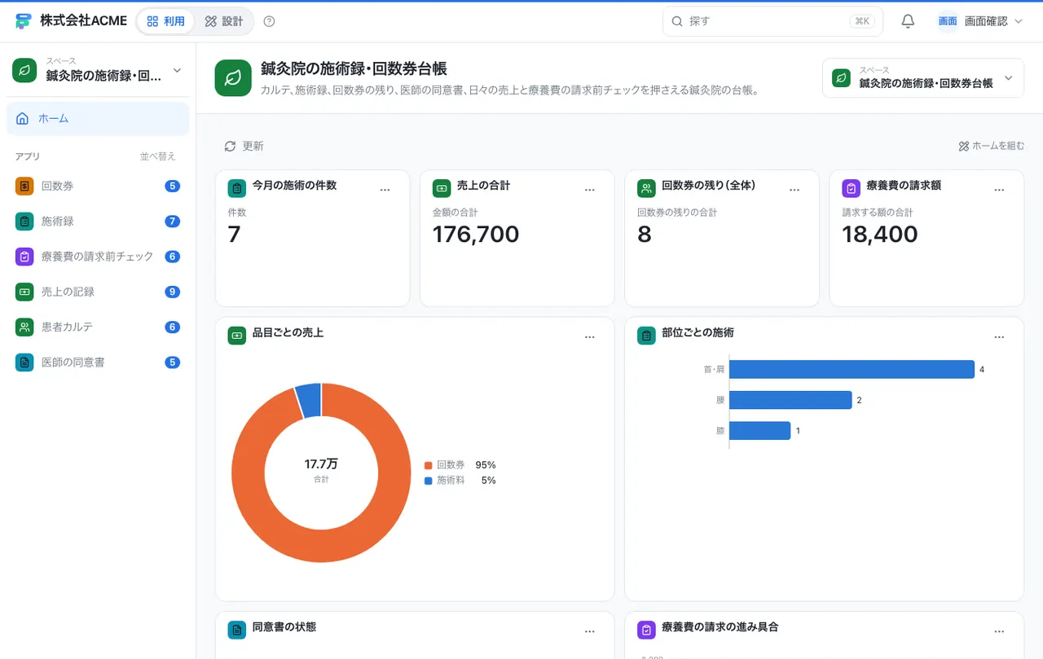Click the 176,700 sales total value

pyautogui.click(x=476, y=235)
